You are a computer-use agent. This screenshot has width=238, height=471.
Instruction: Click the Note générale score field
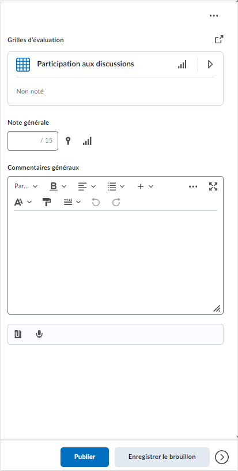pos(33,141)
